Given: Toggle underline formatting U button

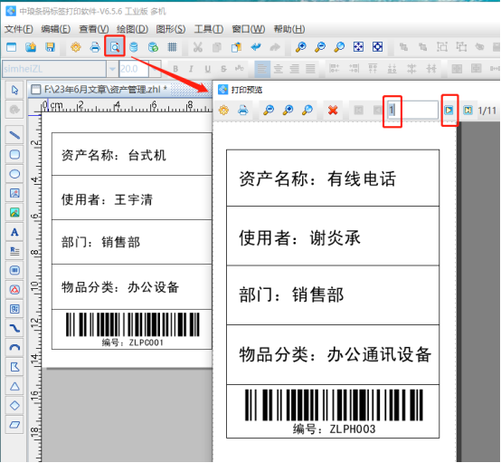Looking at the screenshot, I should [x=208, y=69].
